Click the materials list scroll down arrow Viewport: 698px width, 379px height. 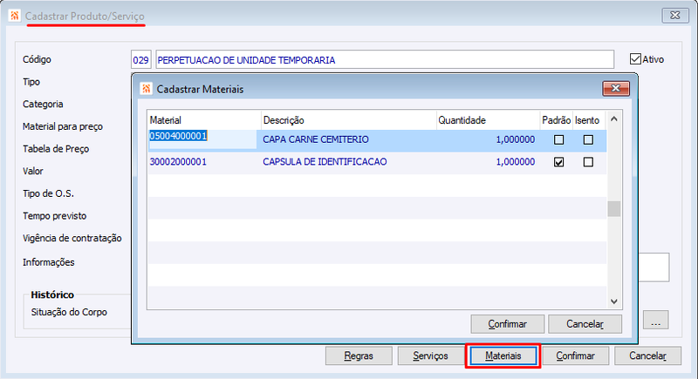[614, 301]
